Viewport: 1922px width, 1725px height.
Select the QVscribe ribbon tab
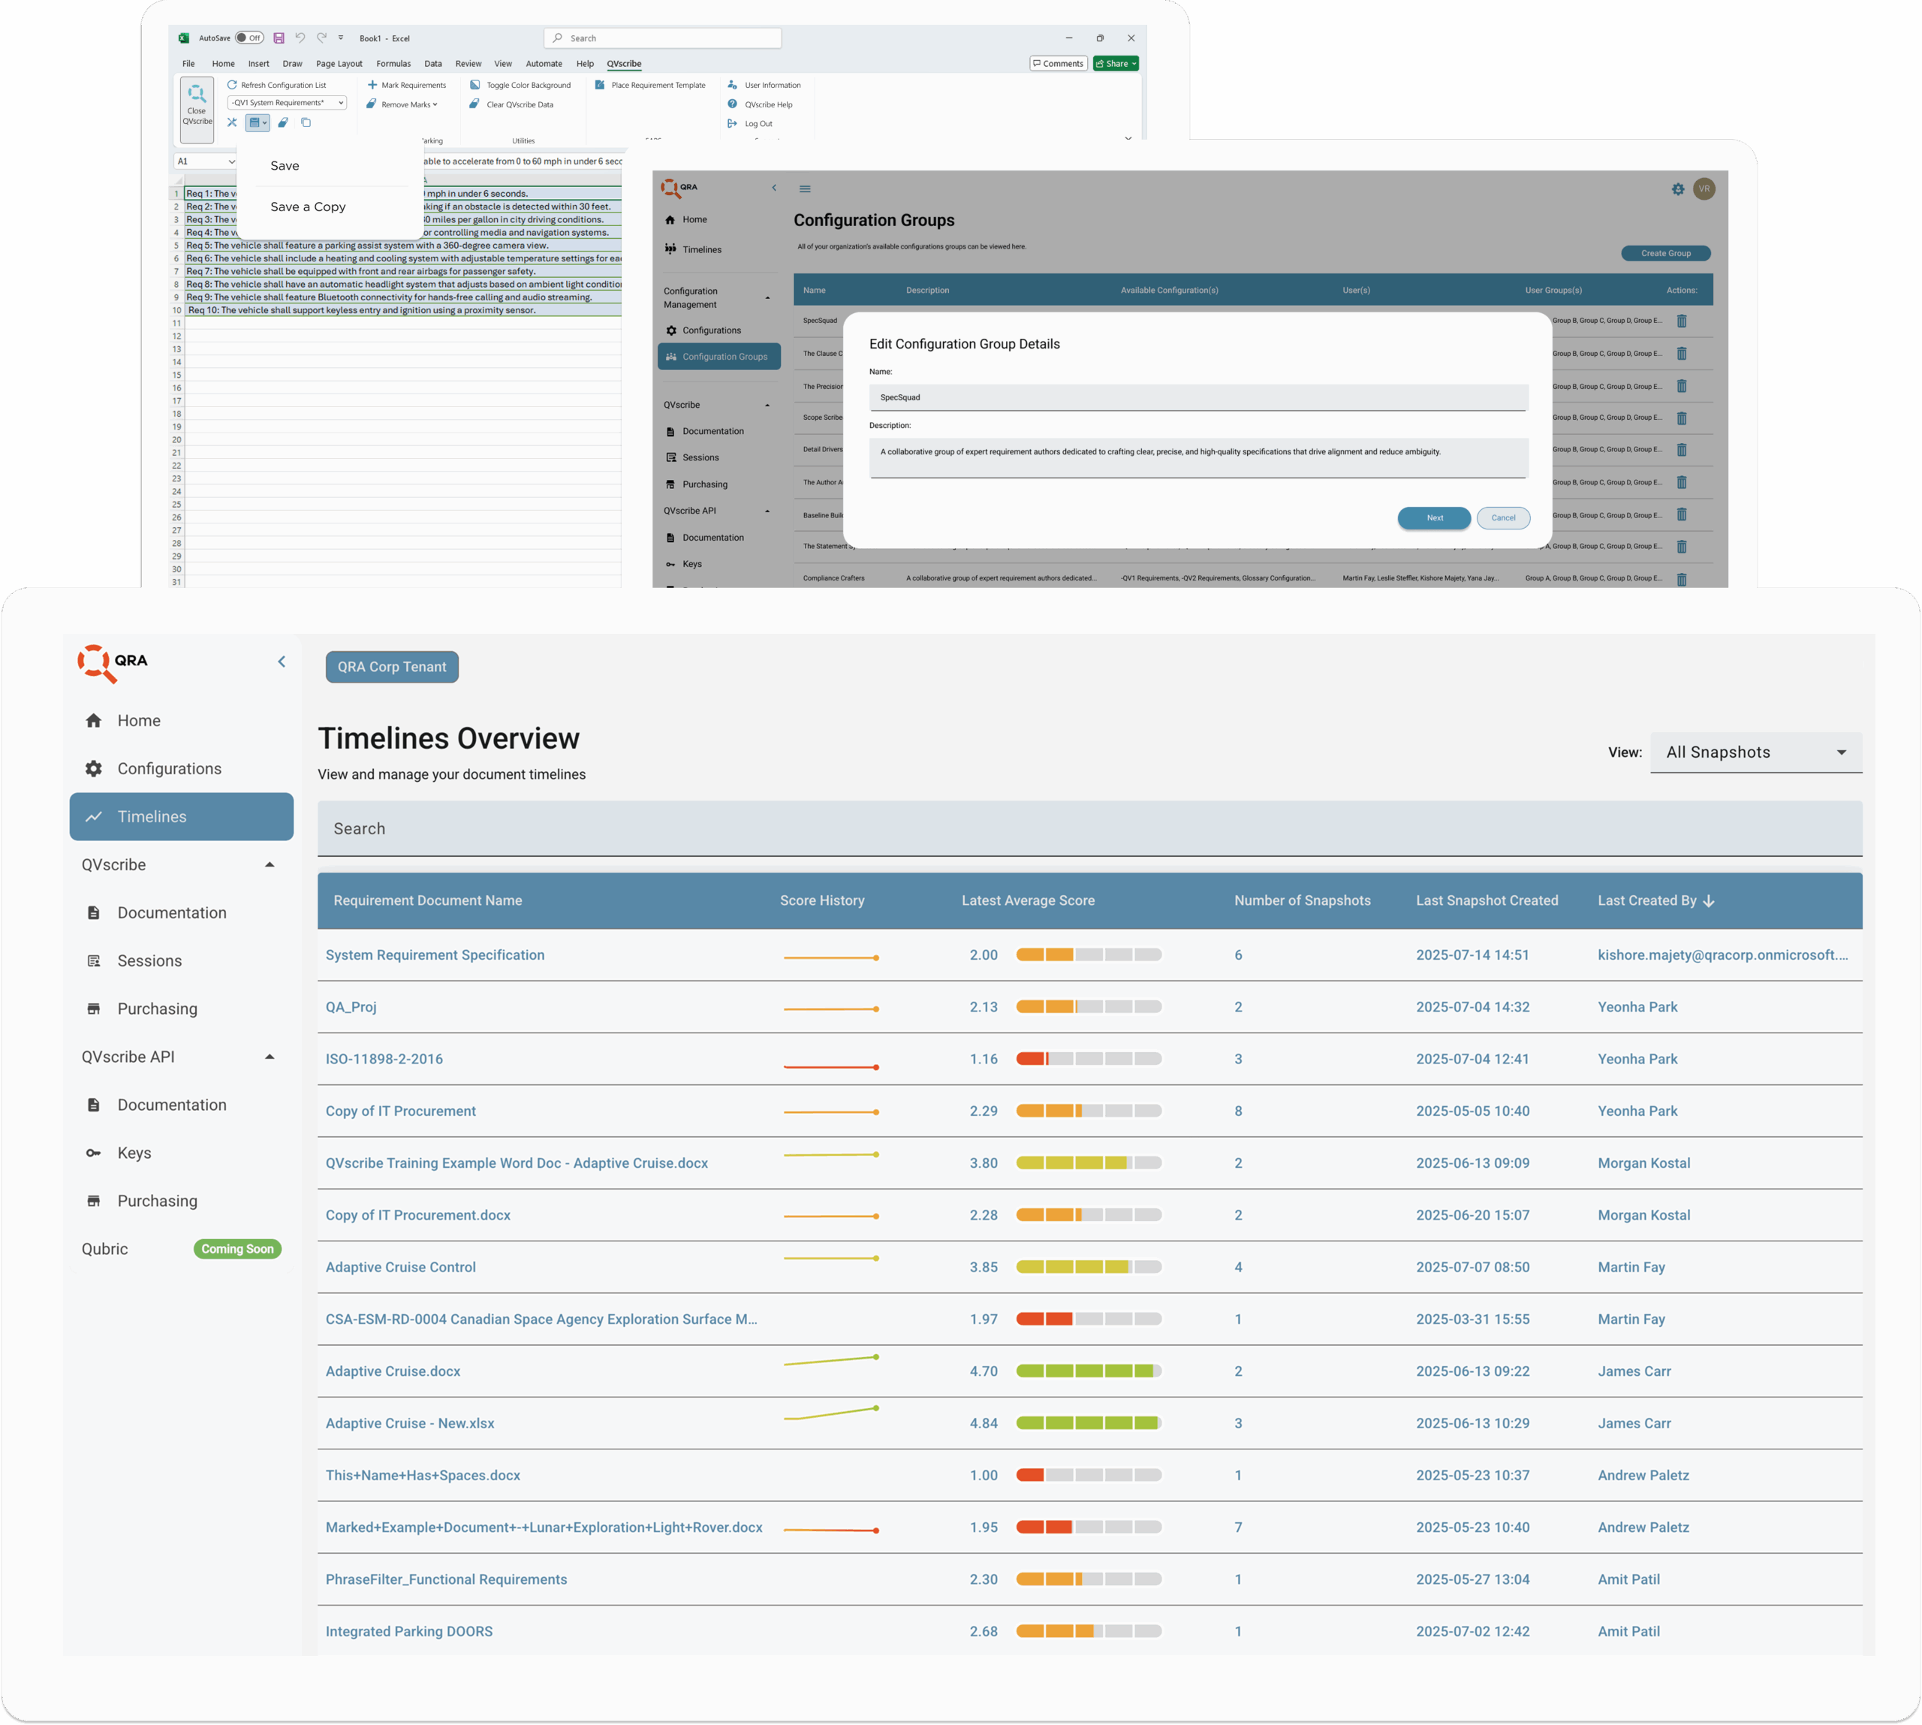tap(624, 64)
